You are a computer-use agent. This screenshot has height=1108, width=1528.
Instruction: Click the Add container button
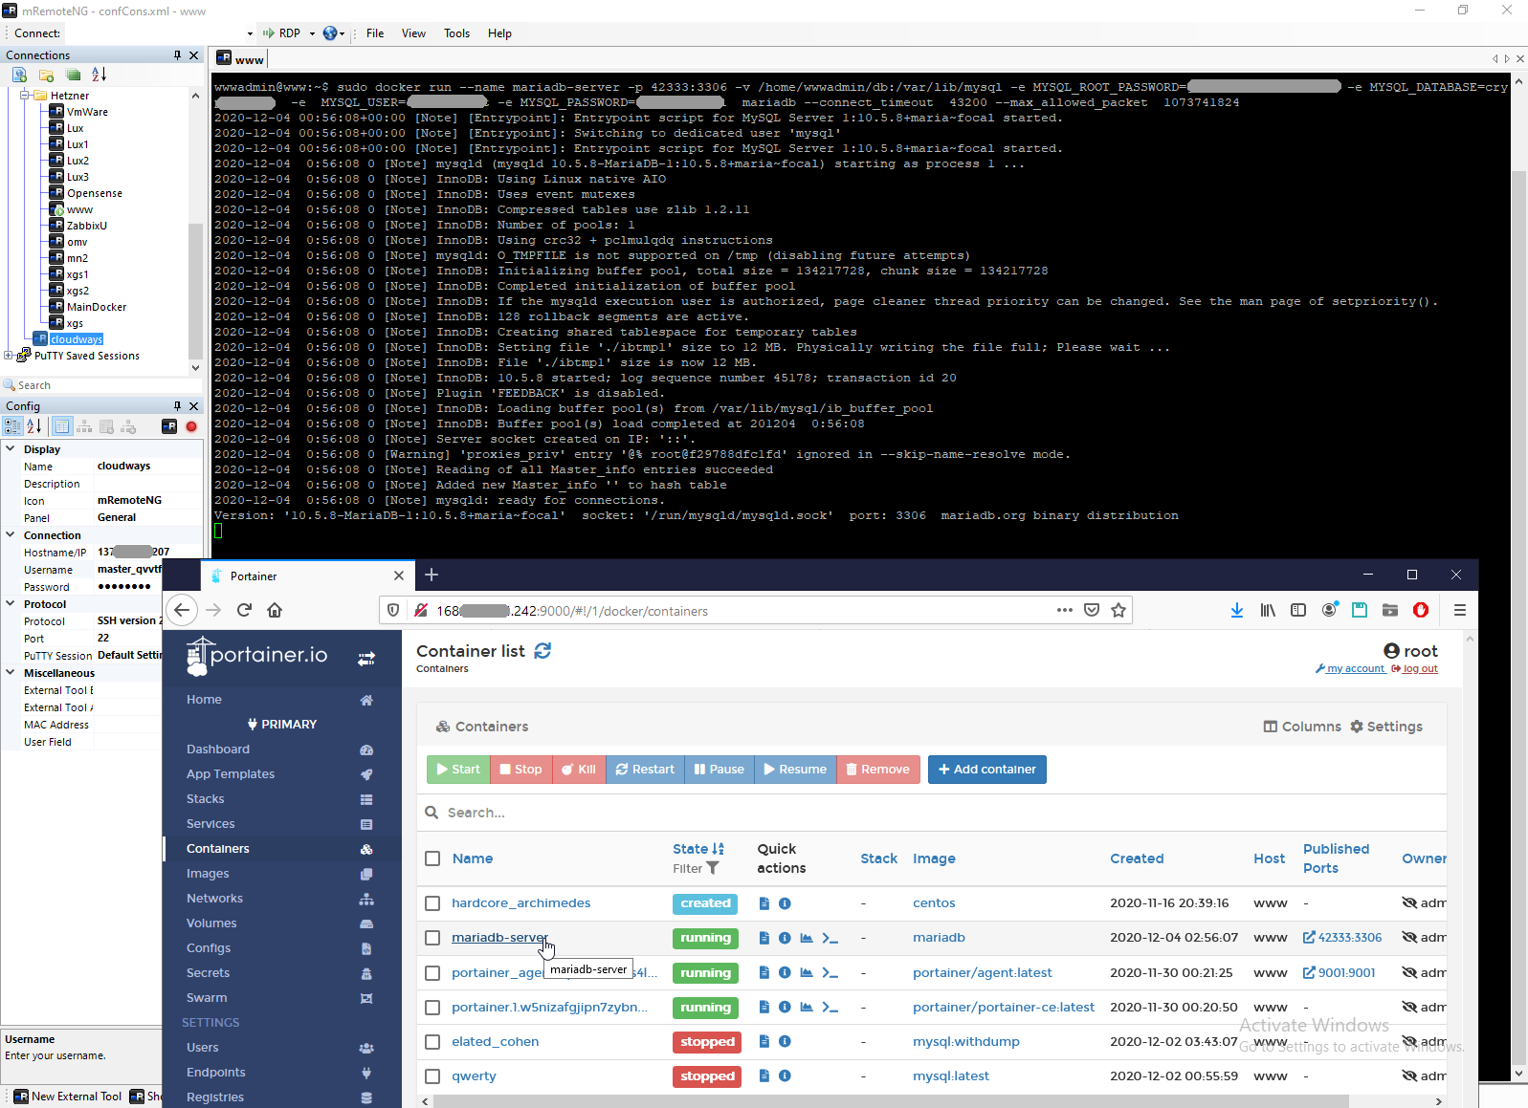[x=987, y=770]
